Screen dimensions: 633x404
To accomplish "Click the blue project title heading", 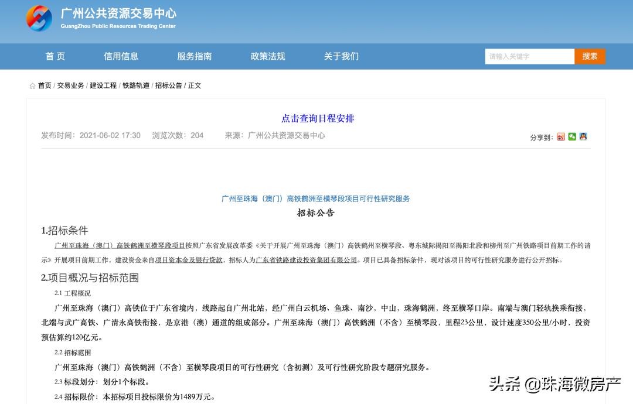I will [x=315, y=198].
